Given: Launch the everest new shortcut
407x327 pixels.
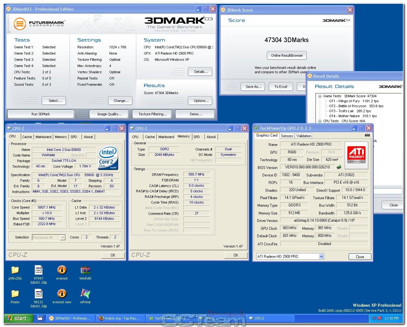Looking at the screenshot, I should [x=62, y=294].
